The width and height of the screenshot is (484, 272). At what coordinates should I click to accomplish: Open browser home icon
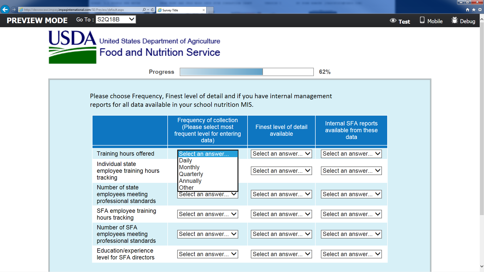468,10
